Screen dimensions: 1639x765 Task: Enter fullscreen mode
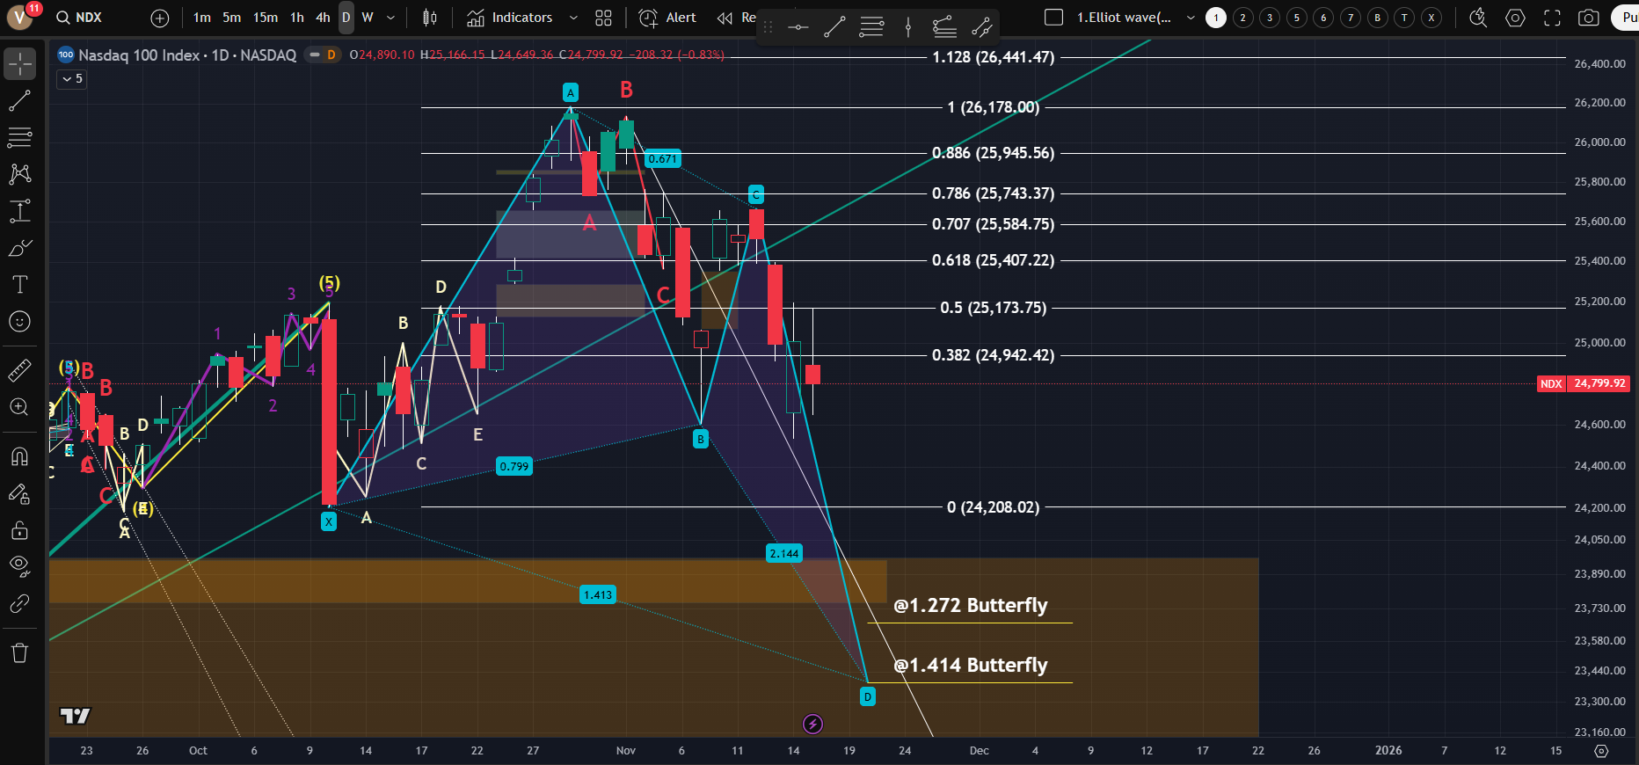tap(1552, 18)
